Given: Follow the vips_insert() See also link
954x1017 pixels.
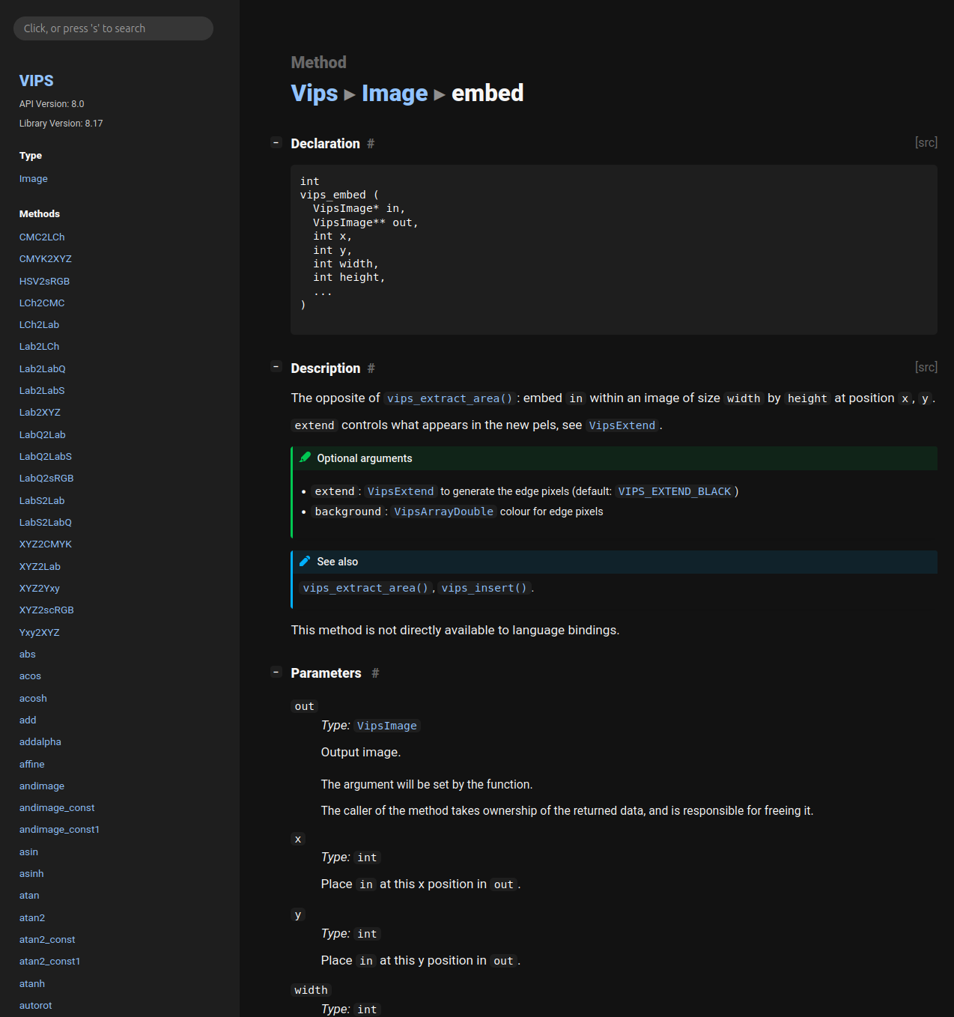Looking at the screenshot, I should pos(484,588).
